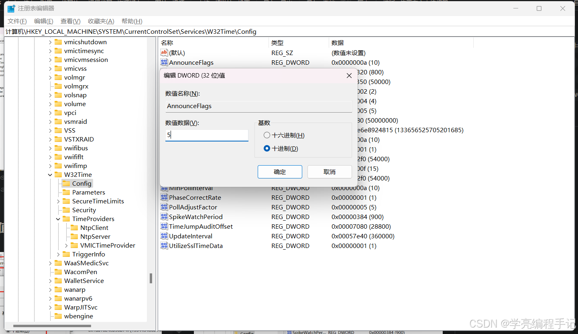Click the UpdateInterval DWORD icon
The height and width of the screenshot is (334, 578).
click(x=164, y=236)
